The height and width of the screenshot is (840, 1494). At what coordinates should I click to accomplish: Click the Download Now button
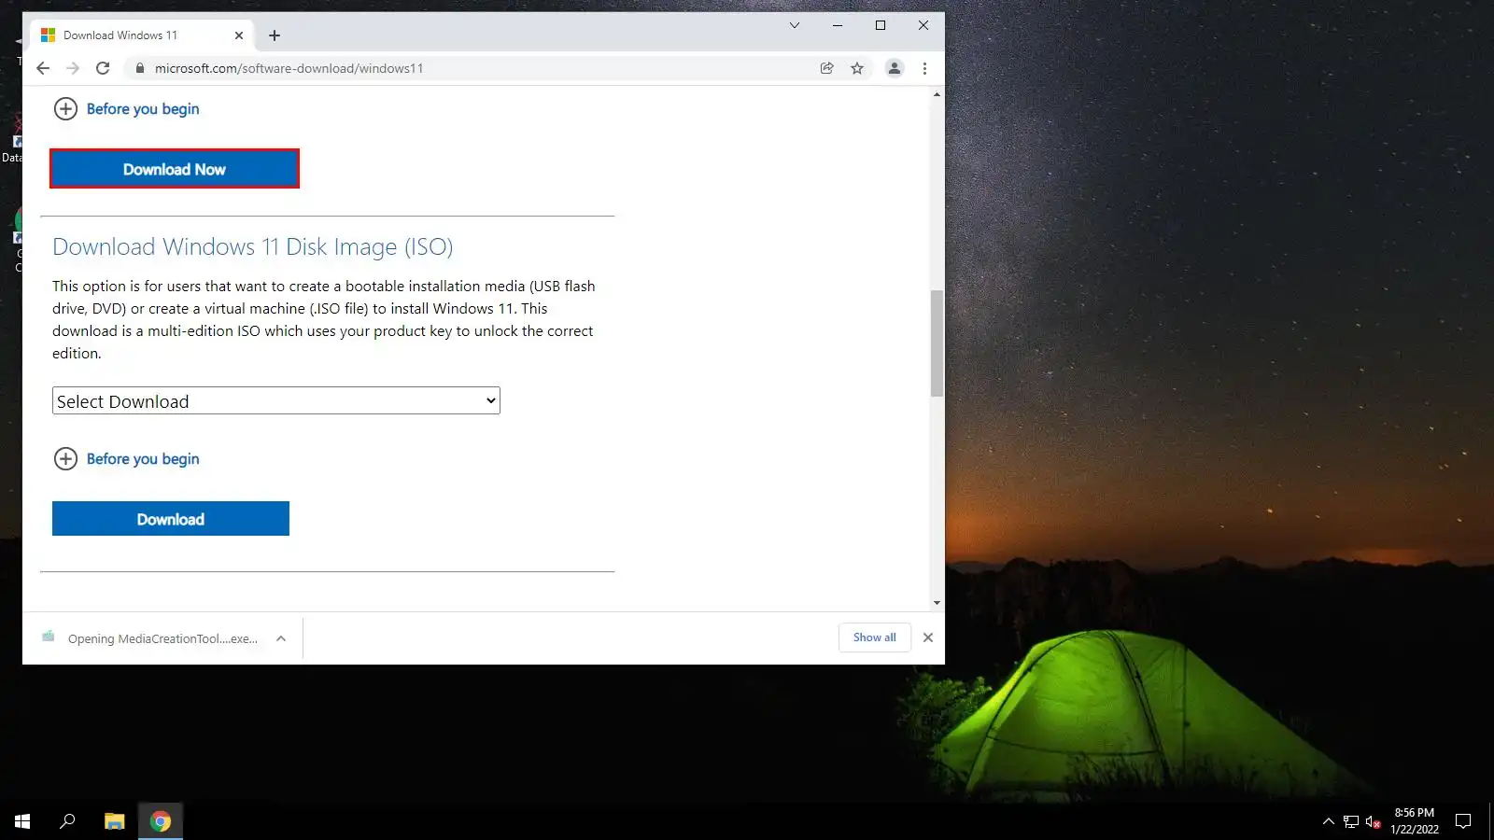tap(175, 169)
